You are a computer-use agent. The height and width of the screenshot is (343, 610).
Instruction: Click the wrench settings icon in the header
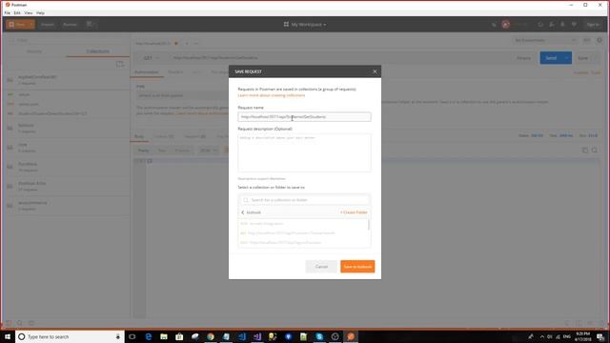tap(552, 25)
